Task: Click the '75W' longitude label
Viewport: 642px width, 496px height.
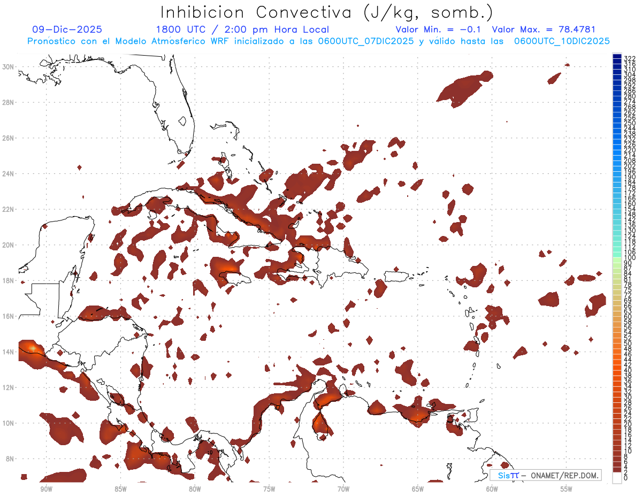Action: click(269, 489)
